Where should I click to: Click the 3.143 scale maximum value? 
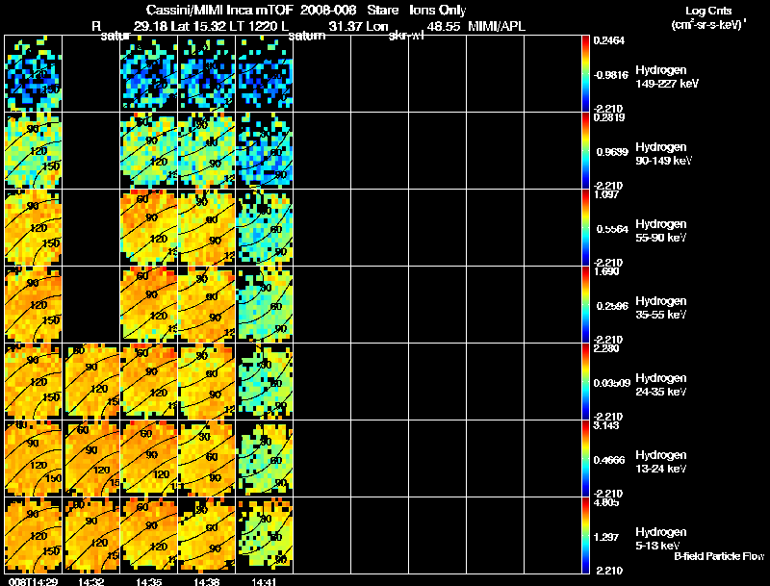tap(606, 425)
